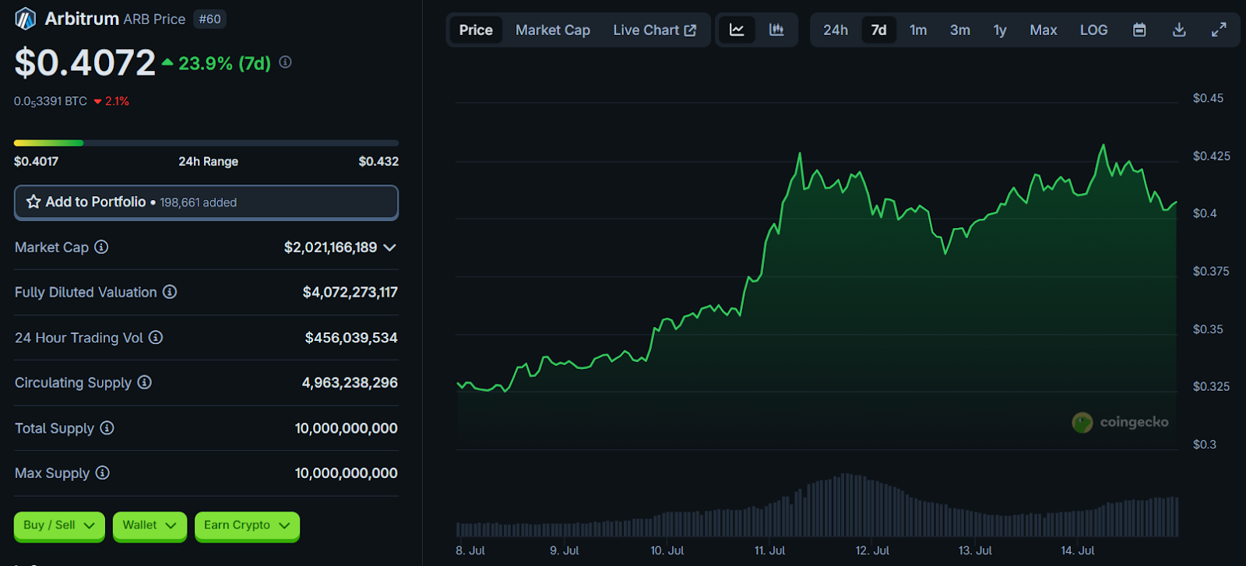The image size is (1246, 566).
Task: Open Earn Crypto dropdown
Action: 247,526
